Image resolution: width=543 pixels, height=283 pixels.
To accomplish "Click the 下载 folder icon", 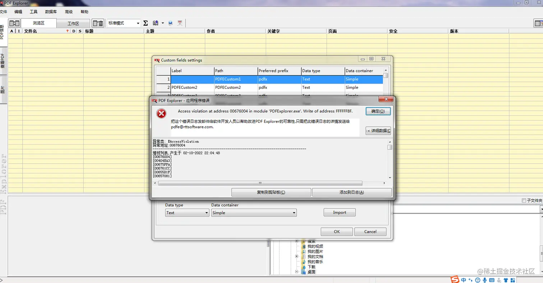I will [304, 267].
